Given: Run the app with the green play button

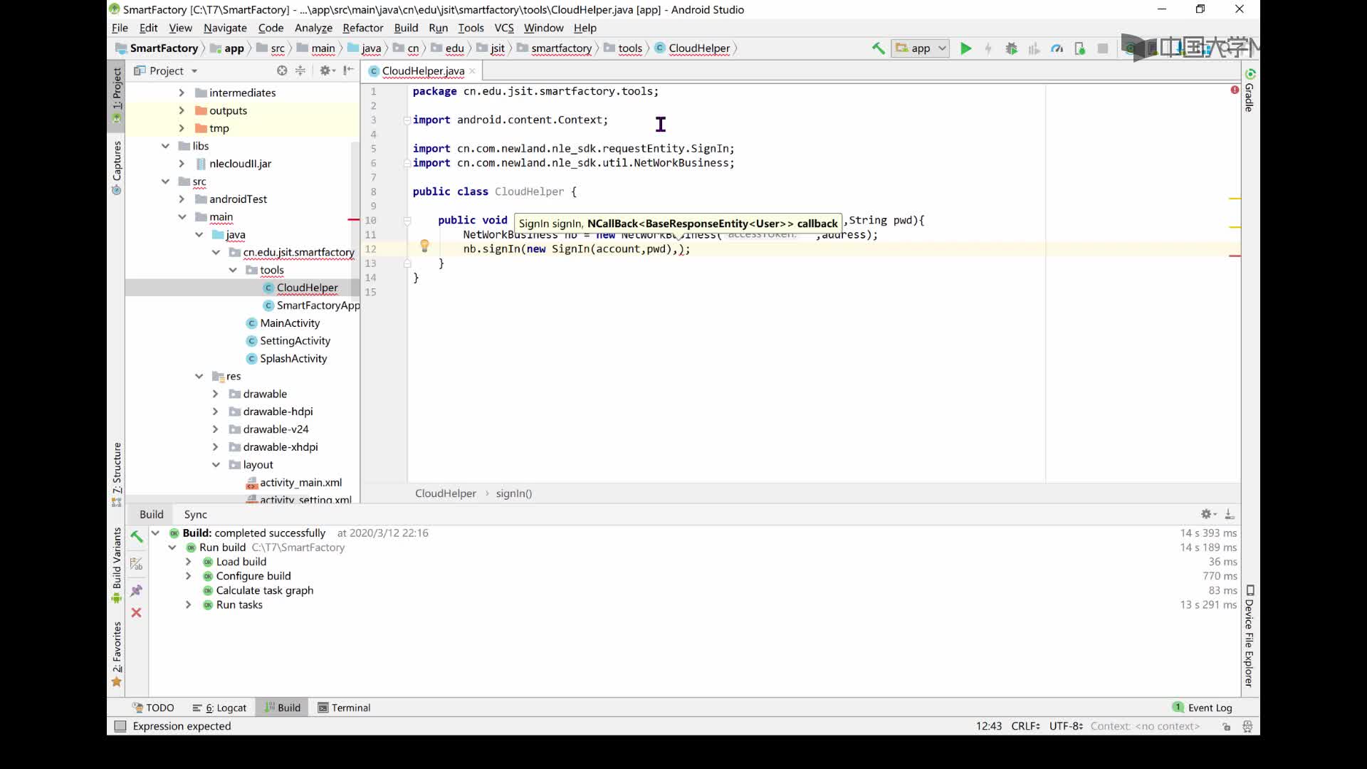Looking at the screenshot, I should pyautogui.click(x=965, y=48).
